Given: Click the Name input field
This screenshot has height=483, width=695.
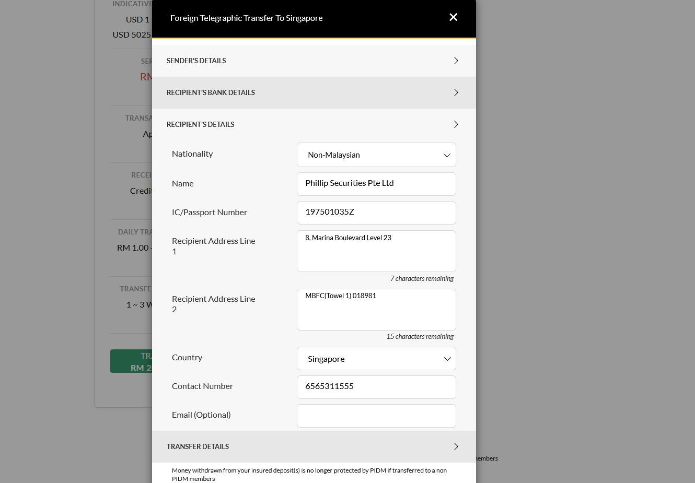Looking at the screenshot, I should [x=376, y=184].
